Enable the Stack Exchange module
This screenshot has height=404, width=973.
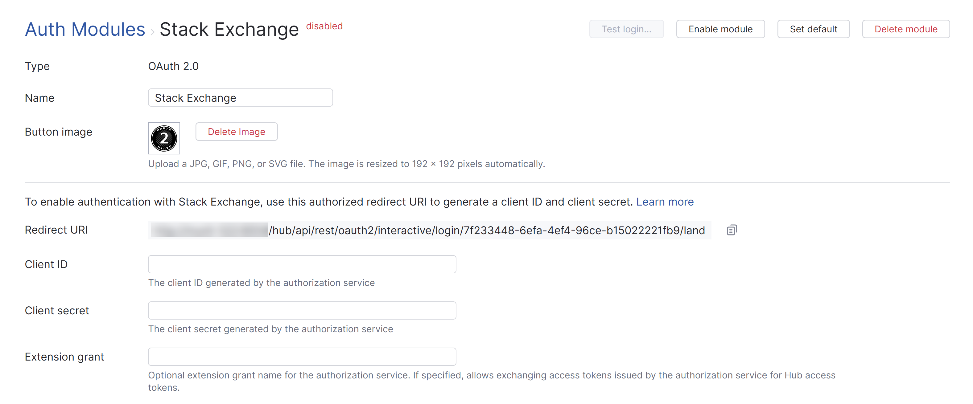click(x=720, y=29)
